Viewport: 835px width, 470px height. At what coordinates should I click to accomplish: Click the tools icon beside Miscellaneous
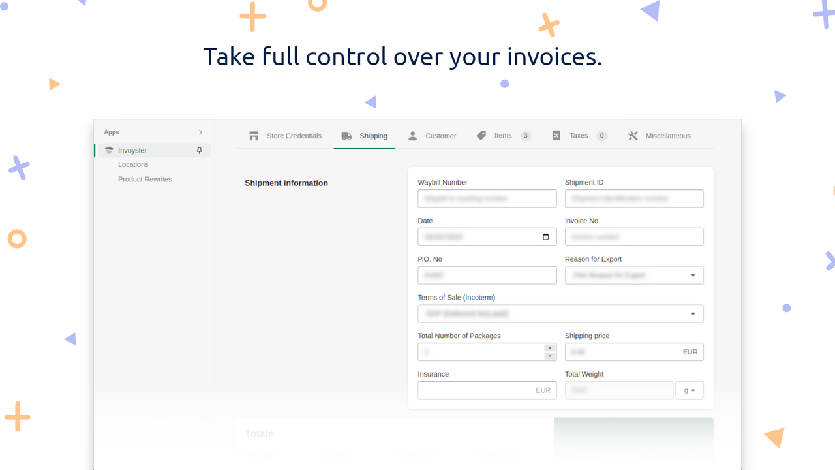[x=633, y=136]
